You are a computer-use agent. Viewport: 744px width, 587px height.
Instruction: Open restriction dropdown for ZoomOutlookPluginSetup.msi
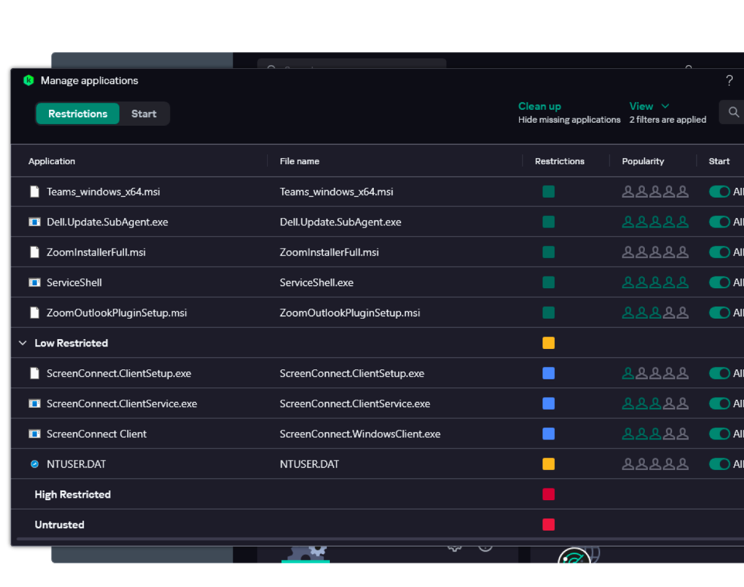pos(549,313)
